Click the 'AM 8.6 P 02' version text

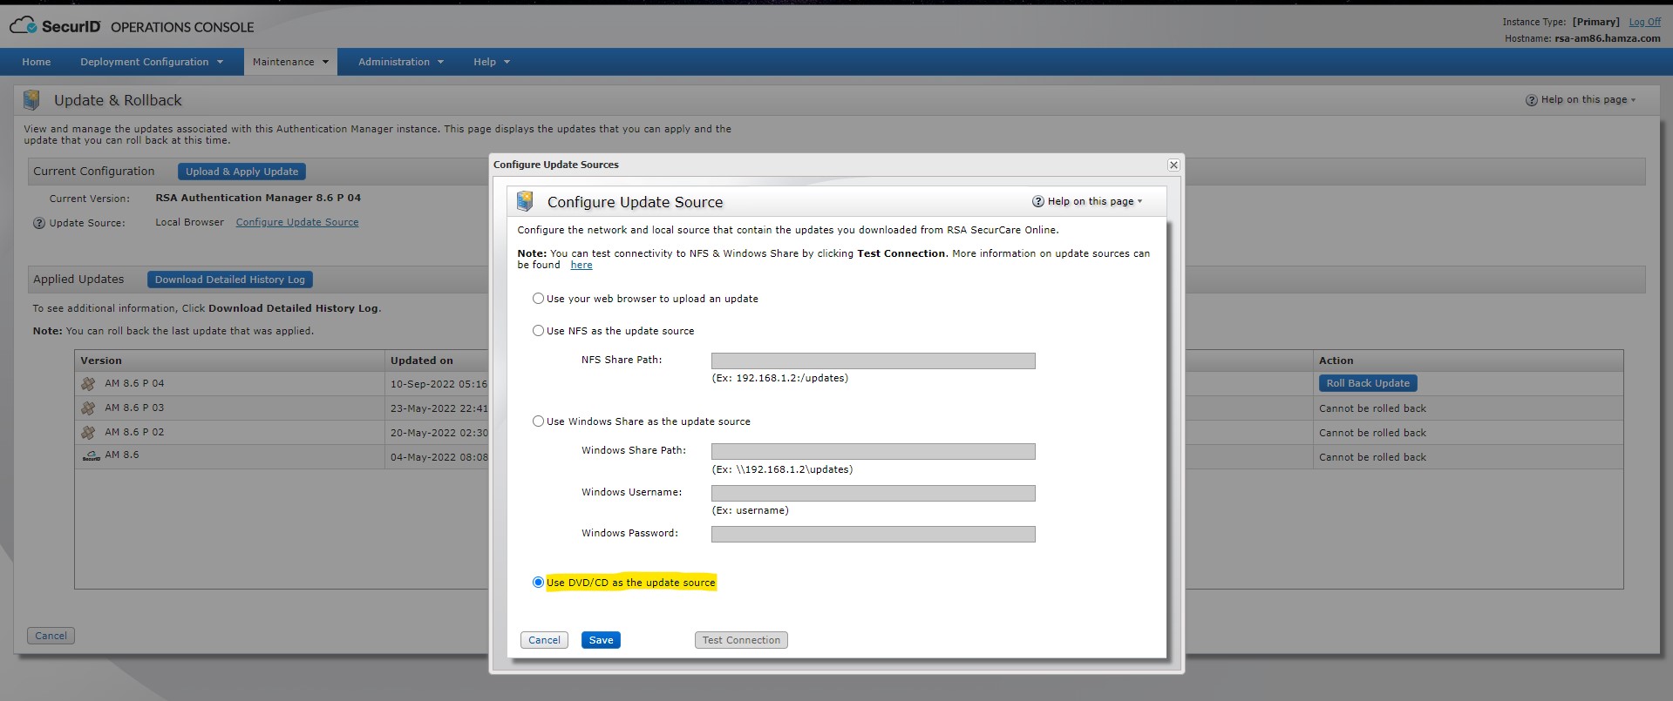click(134, 432)
